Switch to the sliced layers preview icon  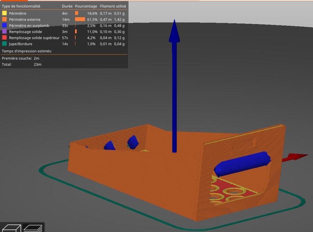(33, 228)
